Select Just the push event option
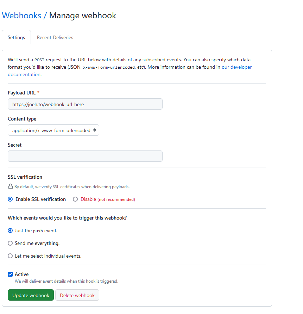Screen dimensions: 303x314 [x=11, y=231]
